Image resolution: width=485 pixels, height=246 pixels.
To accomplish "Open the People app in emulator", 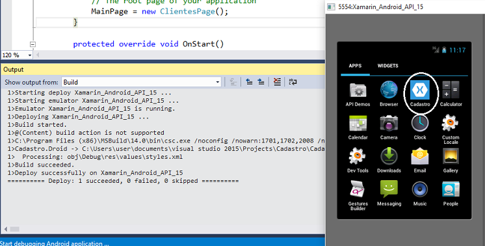I will [x=451, y=193].
